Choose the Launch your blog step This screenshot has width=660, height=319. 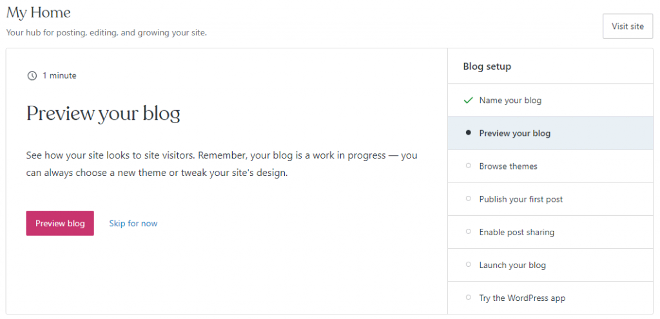(512, 265)
